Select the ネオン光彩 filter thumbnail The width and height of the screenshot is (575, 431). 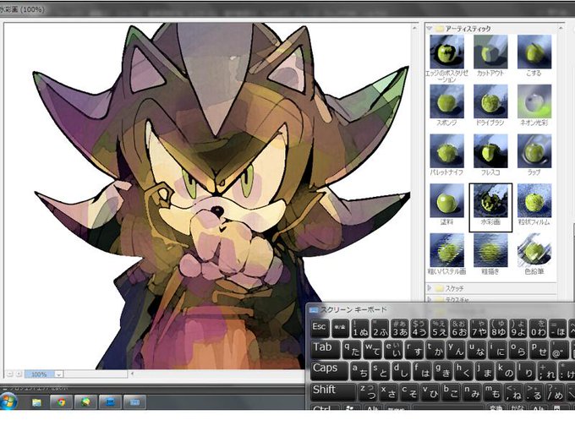534,101
